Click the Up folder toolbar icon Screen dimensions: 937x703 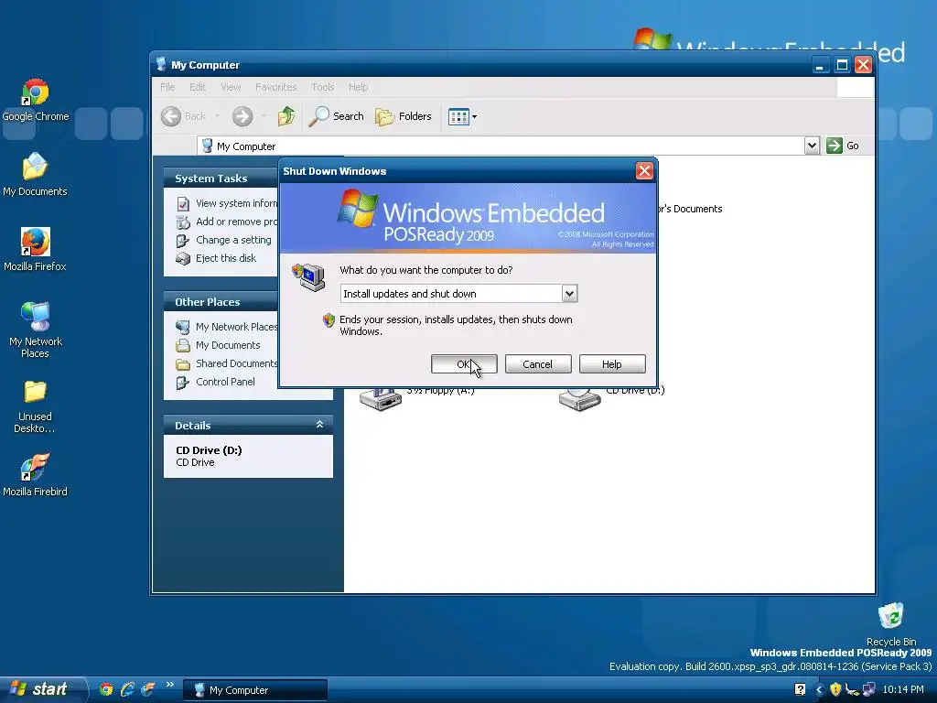click(x=286, y=116)
